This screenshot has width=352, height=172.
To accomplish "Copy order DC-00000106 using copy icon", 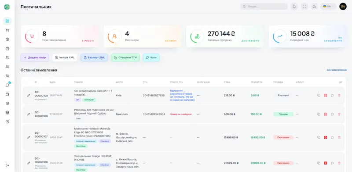I will (x=319, y=163).
